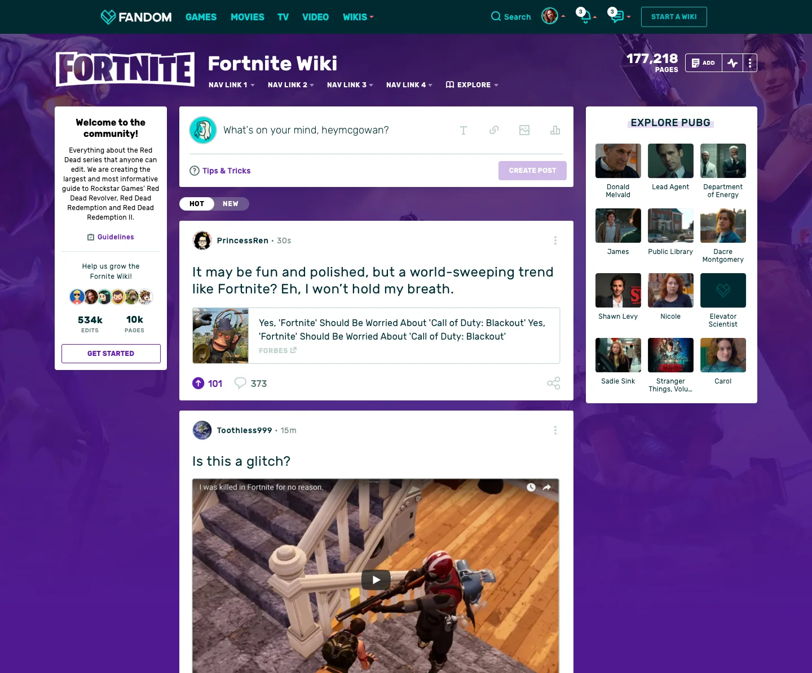Open Search from the navigation bar
812x673 pixels.
pos(510,17)
